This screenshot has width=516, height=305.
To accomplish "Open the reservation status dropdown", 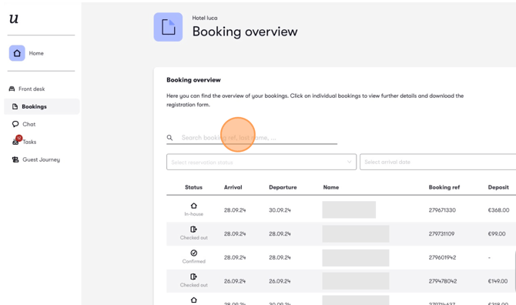I will pyautogui.click(x=261, y=162).
